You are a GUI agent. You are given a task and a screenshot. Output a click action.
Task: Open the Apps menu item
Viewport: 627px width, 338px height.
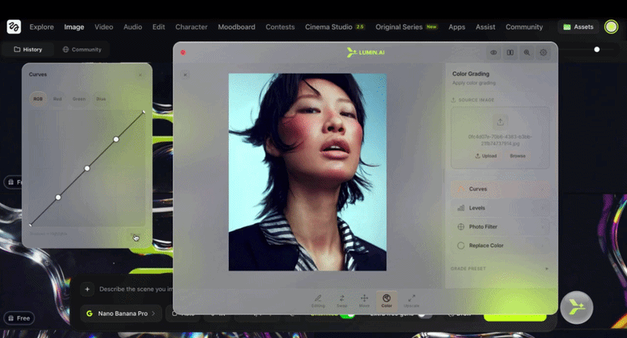[x=457, y=27]
